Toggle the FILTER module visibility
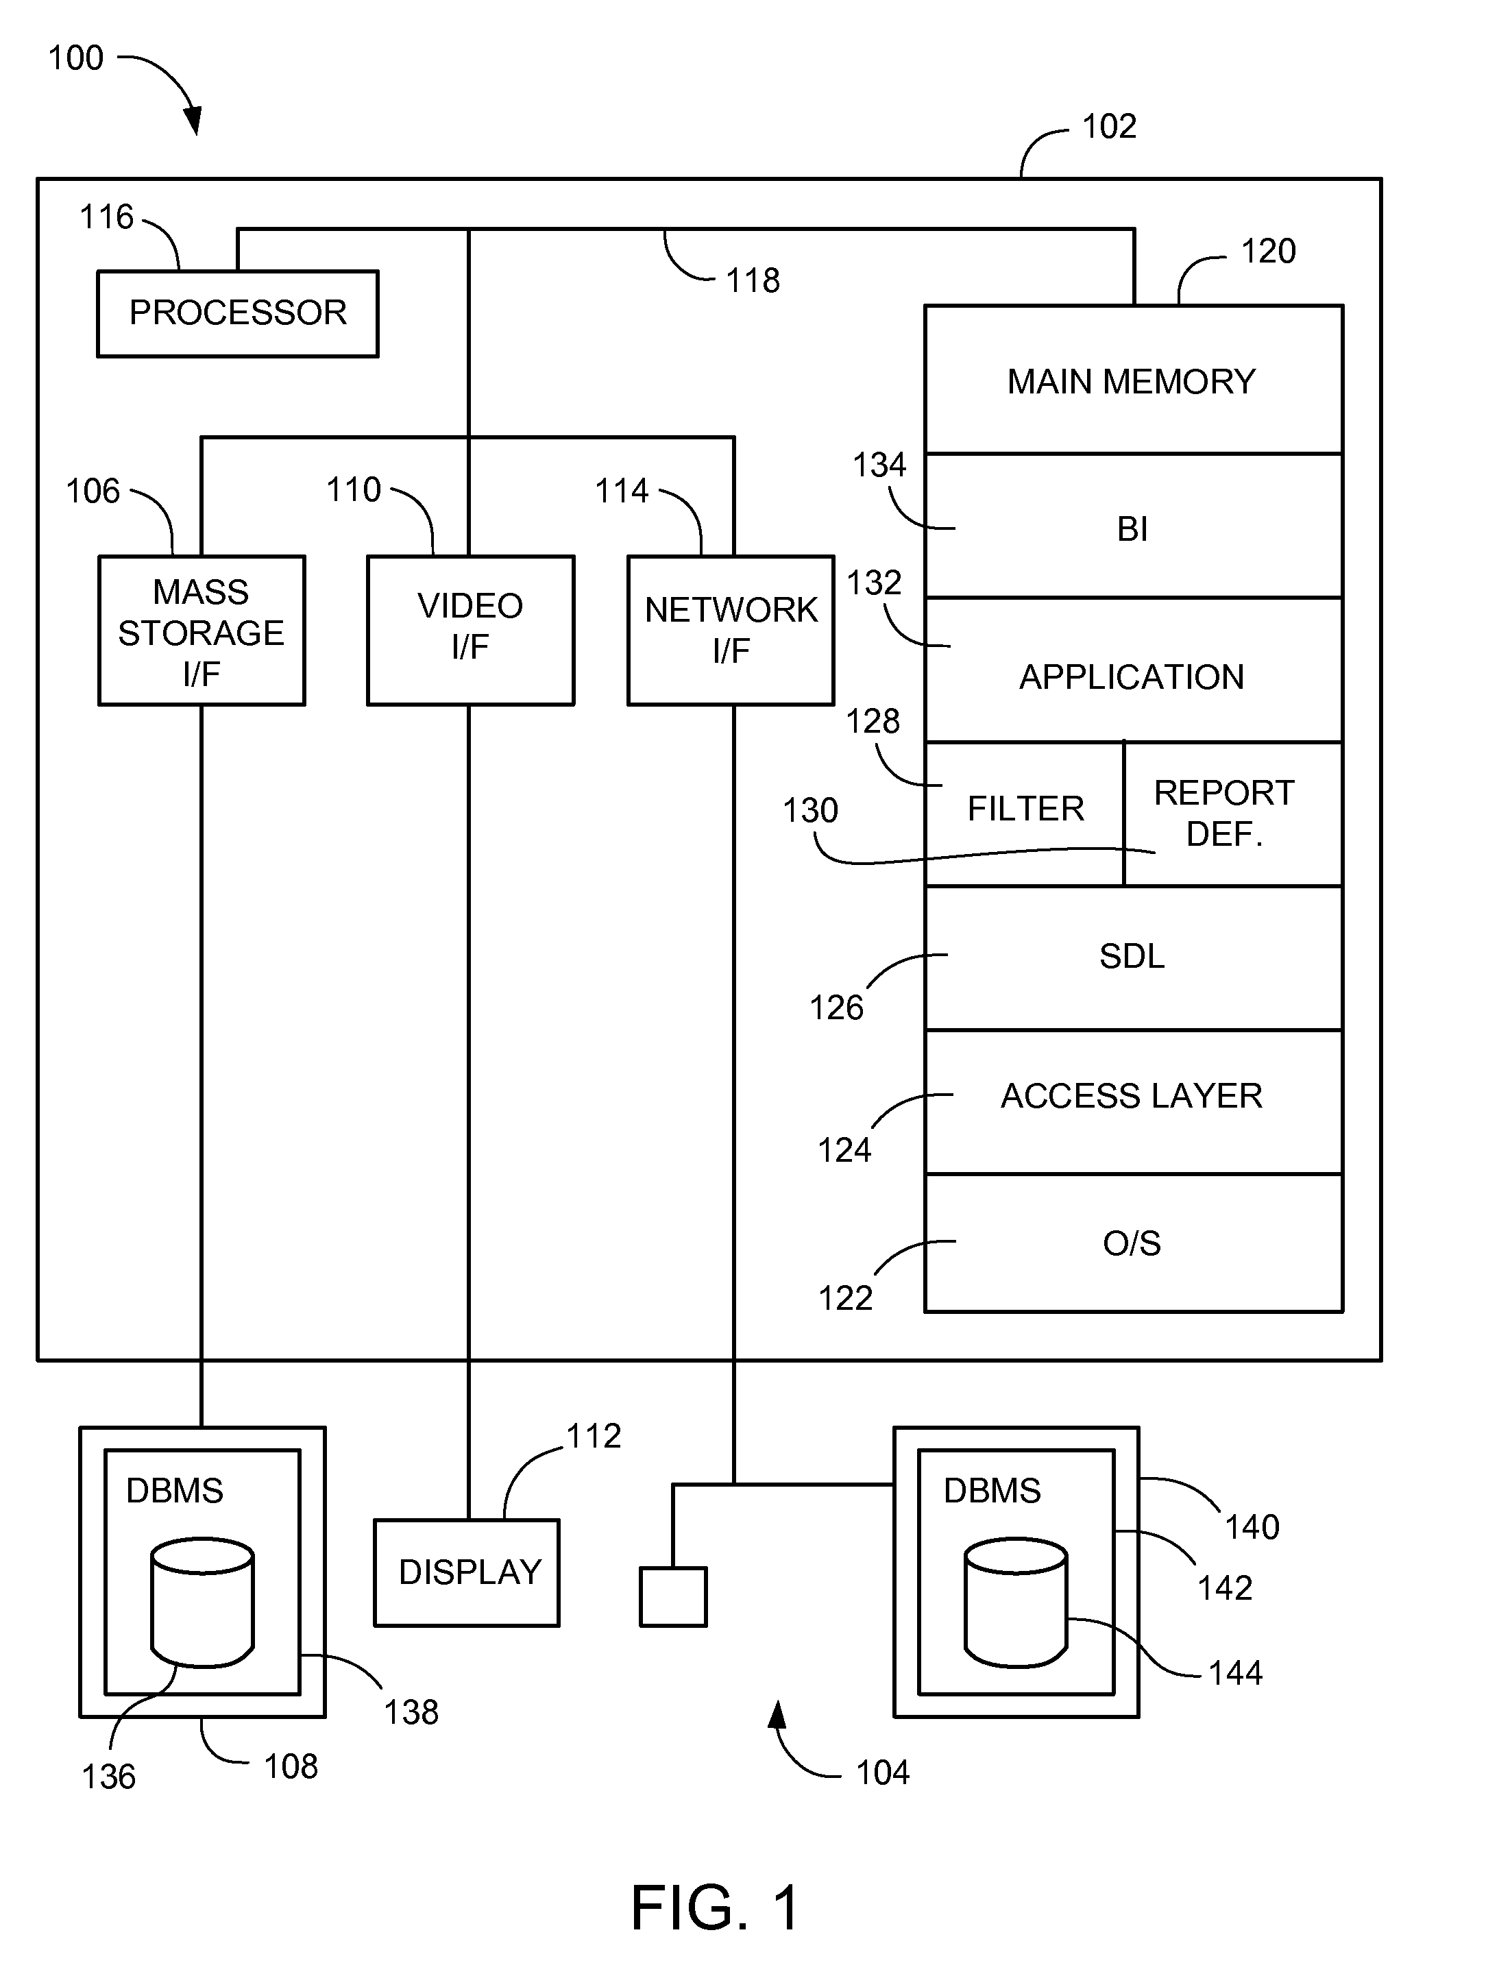Viewport: 1499px width, 1987px height. click(1039, 795)
